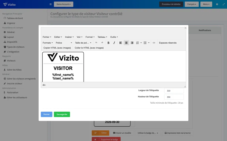Click Coller le HTML (avec images)

tap(89, 48)
